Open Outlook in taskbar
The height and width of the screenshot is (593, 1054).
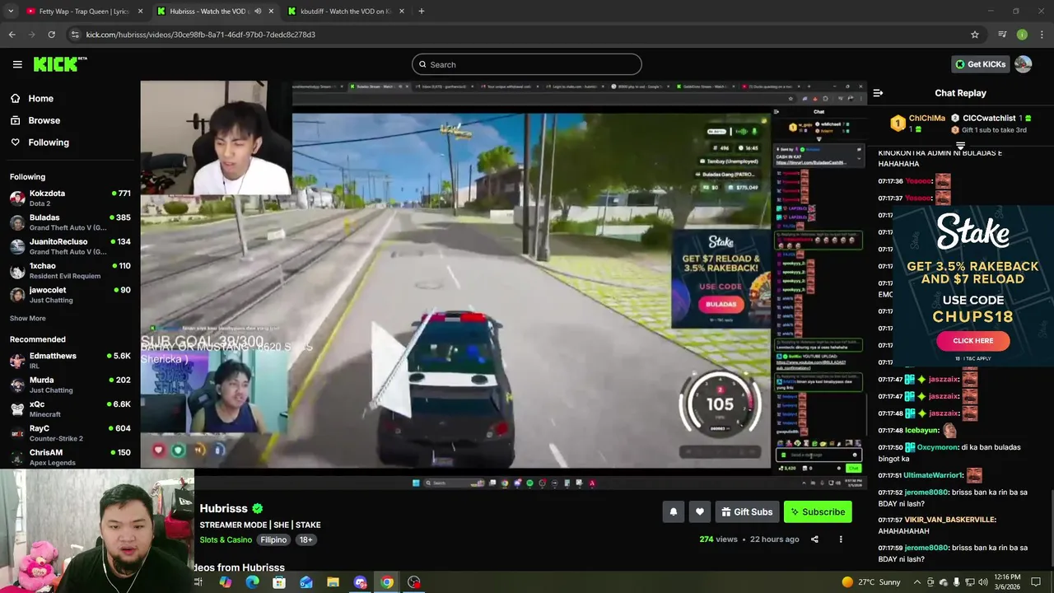click(x=306, y=582)
